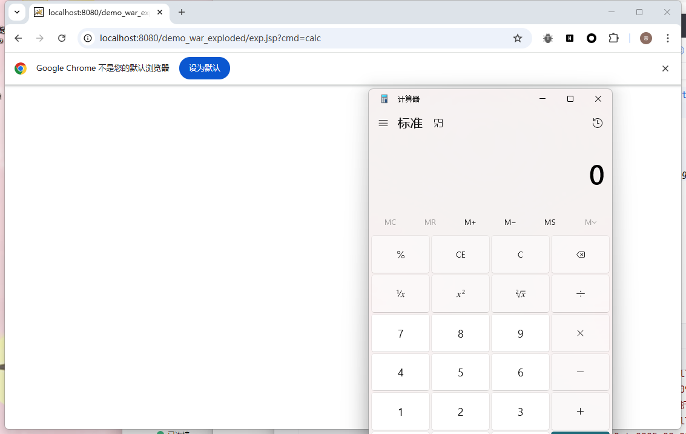The height and width of the screenshot is (434, 686).
Task: Click the square root button
Action: (520, 294)
